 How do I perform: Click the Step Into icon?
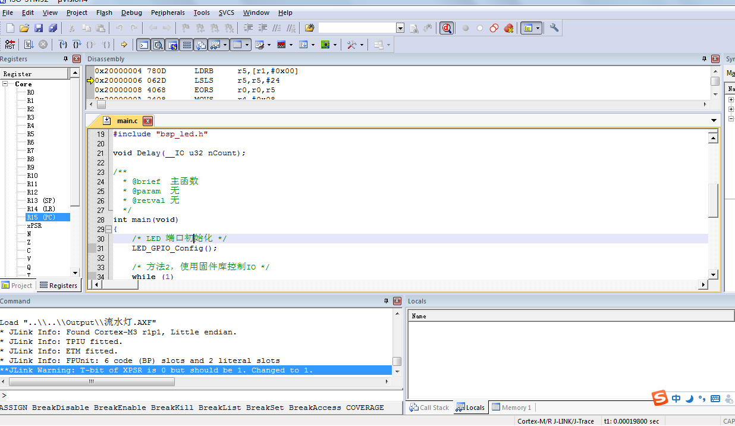pyautogui.click(x=63, y=45)
